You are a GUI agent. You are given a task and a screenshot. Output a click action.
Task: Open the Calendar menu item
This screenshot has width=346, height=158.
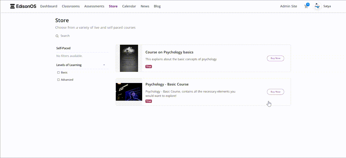point(129,6)
